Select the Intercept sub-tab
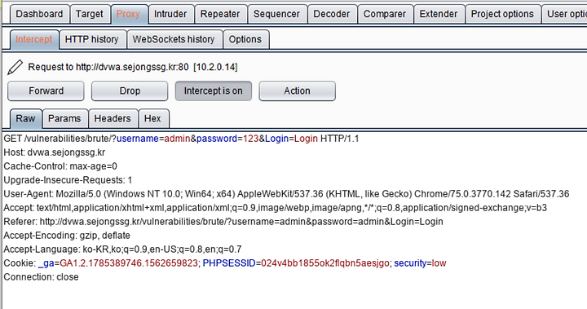Viewport: 587px width, 309px height. click(34, 39)
